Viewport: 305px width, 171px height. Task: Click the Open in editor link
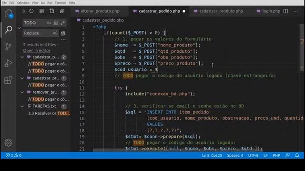point(37,50)
